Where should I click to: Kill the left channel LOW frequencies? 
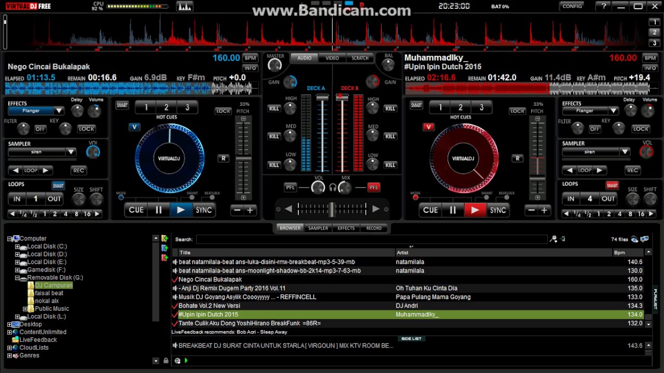274,165
